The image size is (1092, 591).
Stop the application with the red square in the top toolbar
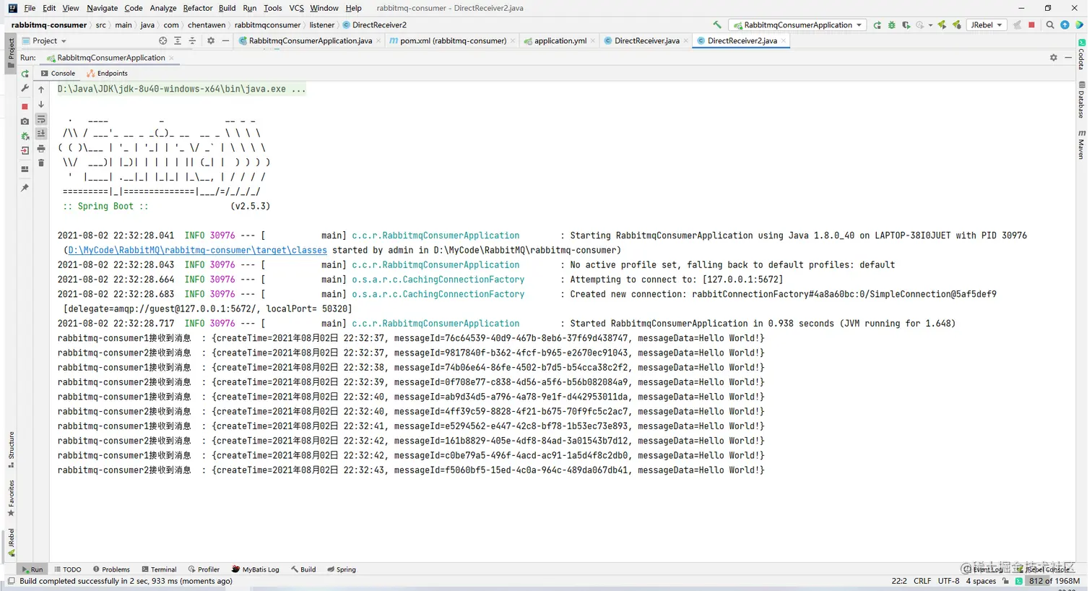pos(1031,25)
